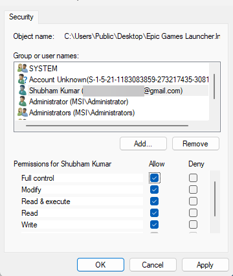Screen dimensions: 233x276
Task: Click the Read & execute permission label
Action: [x=46, y=201]
